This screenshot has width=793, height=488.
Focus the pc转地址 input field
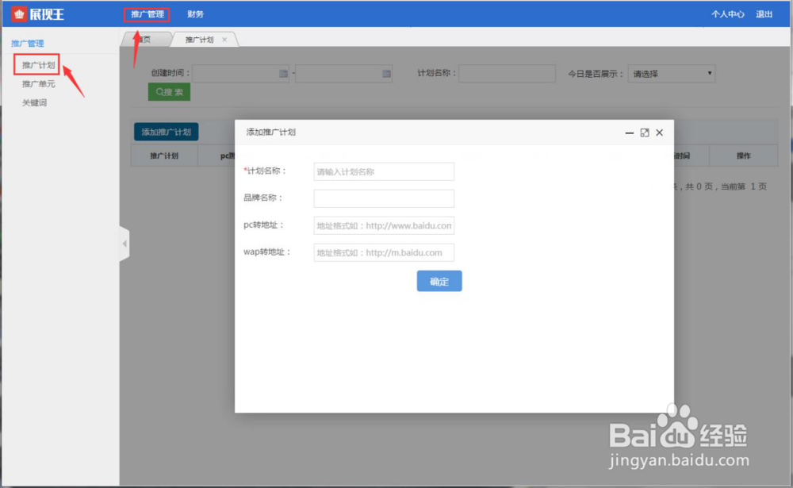[384, 226]
